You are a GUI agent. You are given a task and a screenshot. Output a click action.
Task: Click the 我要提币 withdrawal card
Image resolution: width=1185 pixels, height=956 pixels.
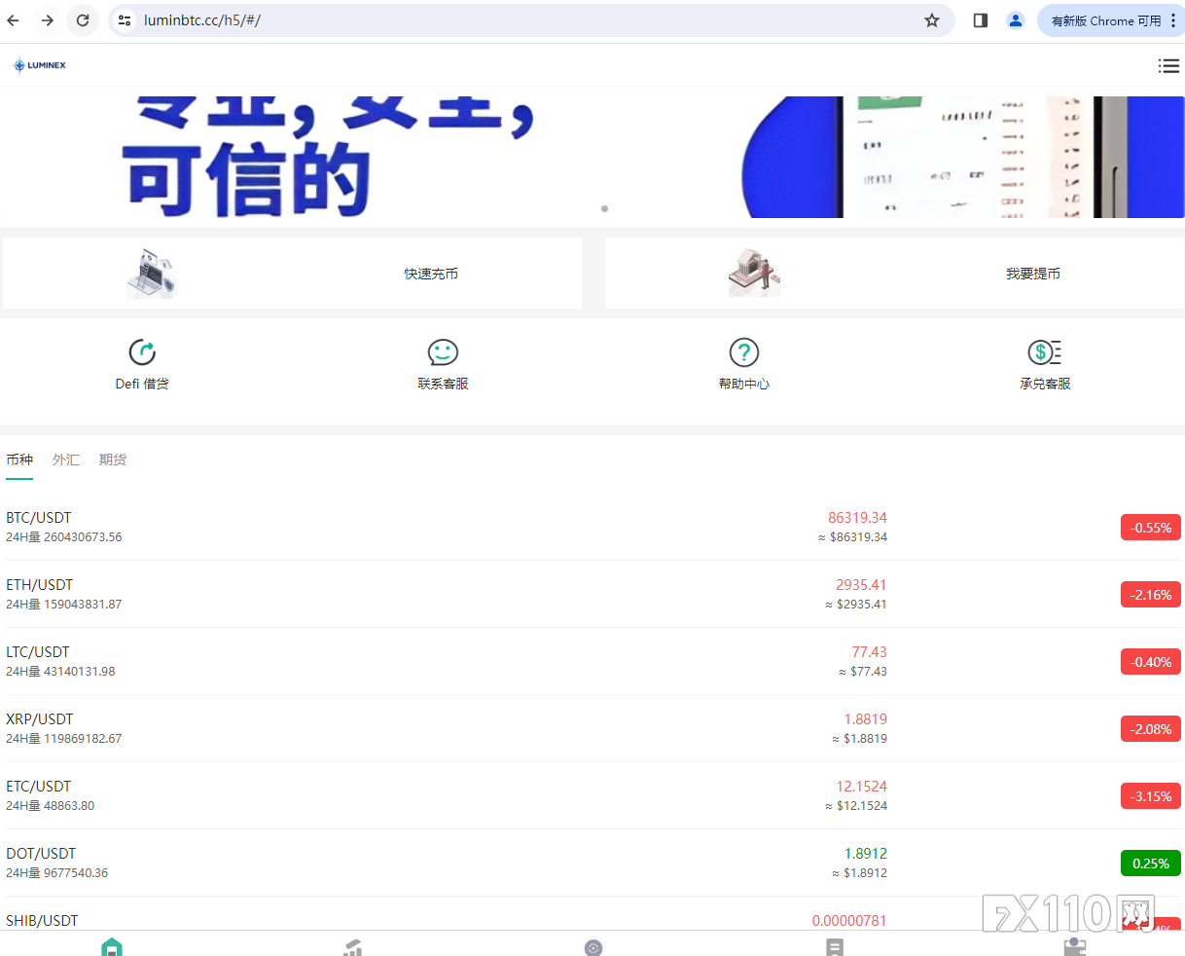893,273
